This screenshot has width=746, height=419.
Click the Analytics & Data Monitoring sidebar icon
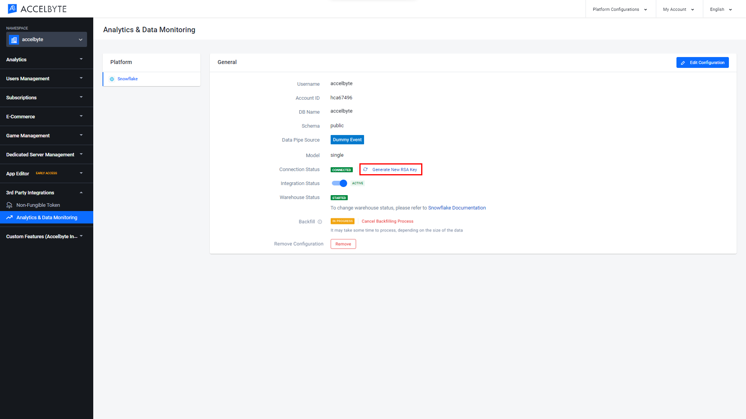pyautogui.click(x=10, y=217)
